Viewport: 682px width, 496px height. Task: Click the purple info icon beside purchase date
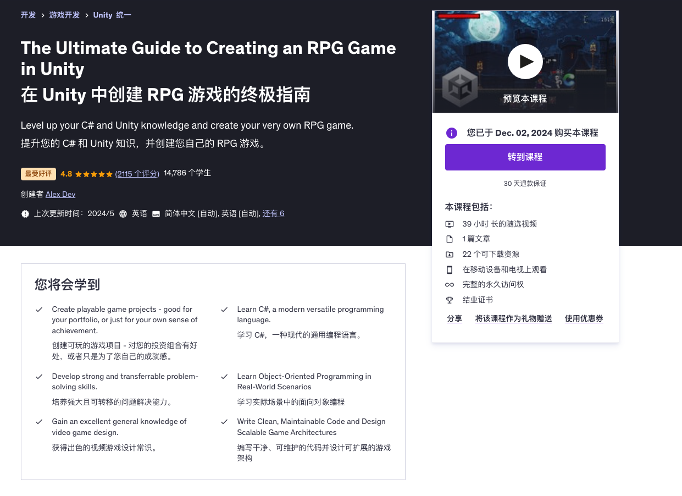point(451,133)
